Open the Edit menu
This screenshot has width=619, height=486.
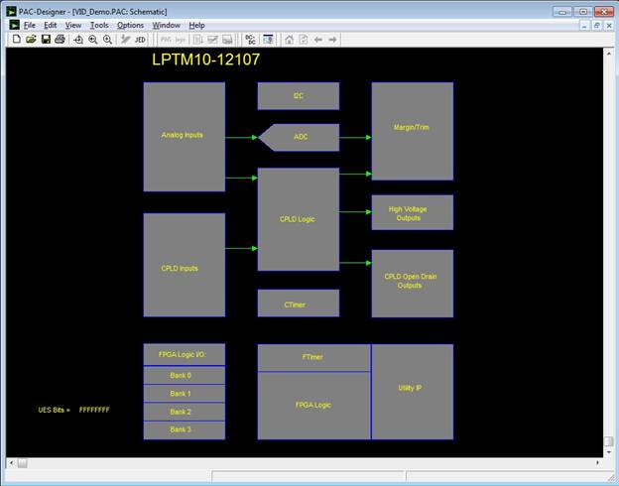click(x=51, y=25)
